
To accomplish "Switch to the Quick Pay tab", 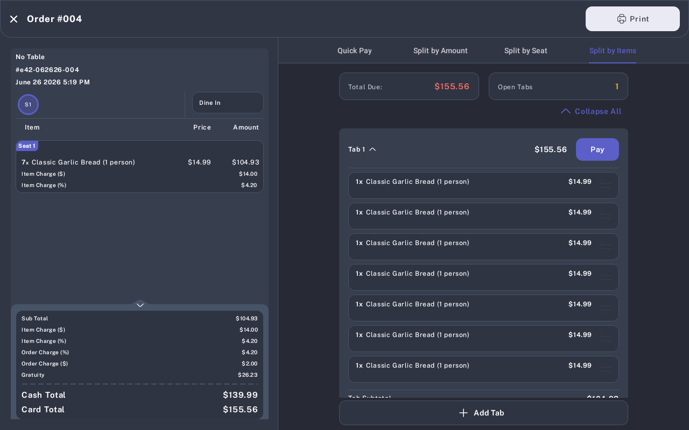I will click(x=355, y=51).
